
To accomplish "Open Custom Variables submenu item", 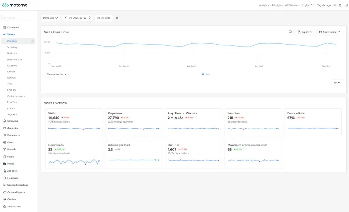I will pyautogui.click(x=16, y=96).
